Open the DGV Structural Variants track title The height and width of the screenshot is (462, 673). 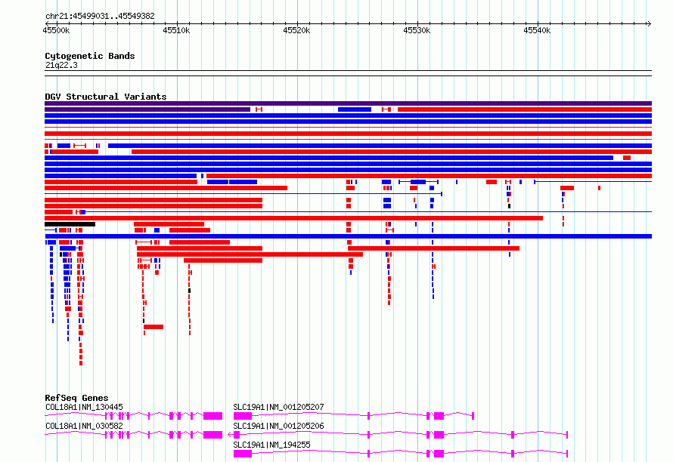(x=106, y=97)
